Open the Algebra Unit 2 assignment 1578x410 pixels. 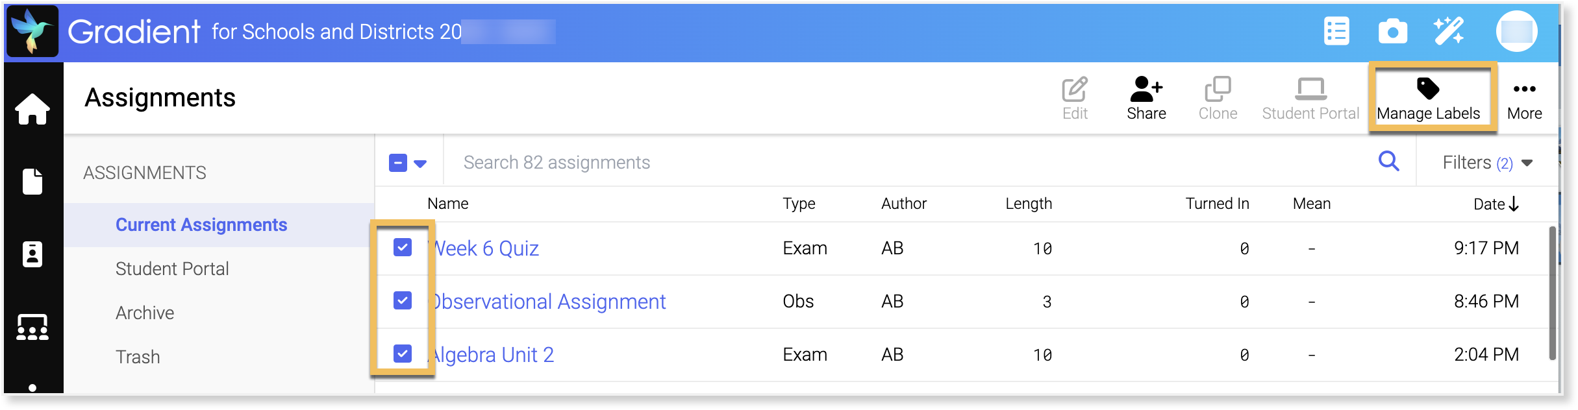(x=493, y=355)
